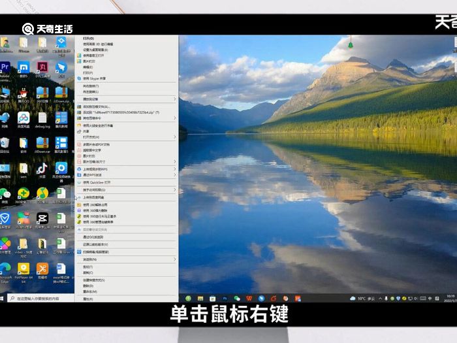Click the microphone icon in system tray
Screen dimensions: 457x343
(x=386, y=299)
